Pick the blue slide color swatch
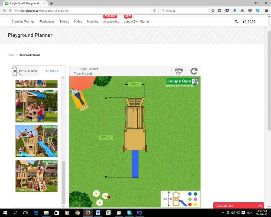The image size is (271, 217). click(190, 194)
